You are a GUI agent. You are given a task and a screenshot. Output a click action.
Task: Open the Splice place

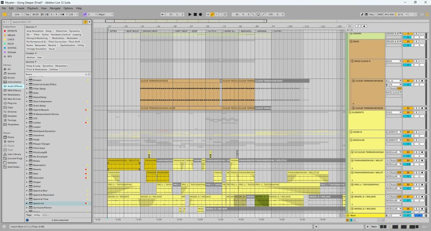[x=11, y=142]
